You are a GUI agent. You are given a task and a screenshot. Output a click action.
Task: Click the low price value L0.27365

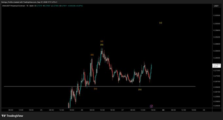coord(55,6)
